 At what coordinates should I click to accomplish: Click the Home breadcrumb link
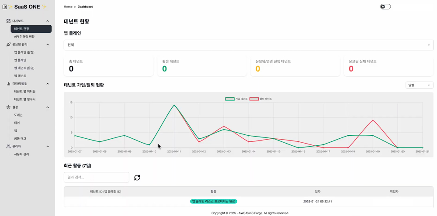click(68, 7)
